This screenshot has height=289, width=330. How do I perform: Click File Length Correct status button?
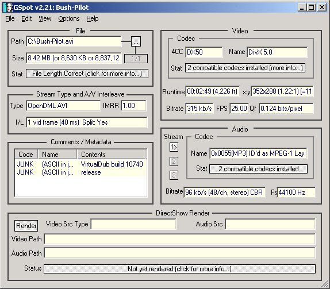point(87,74)
